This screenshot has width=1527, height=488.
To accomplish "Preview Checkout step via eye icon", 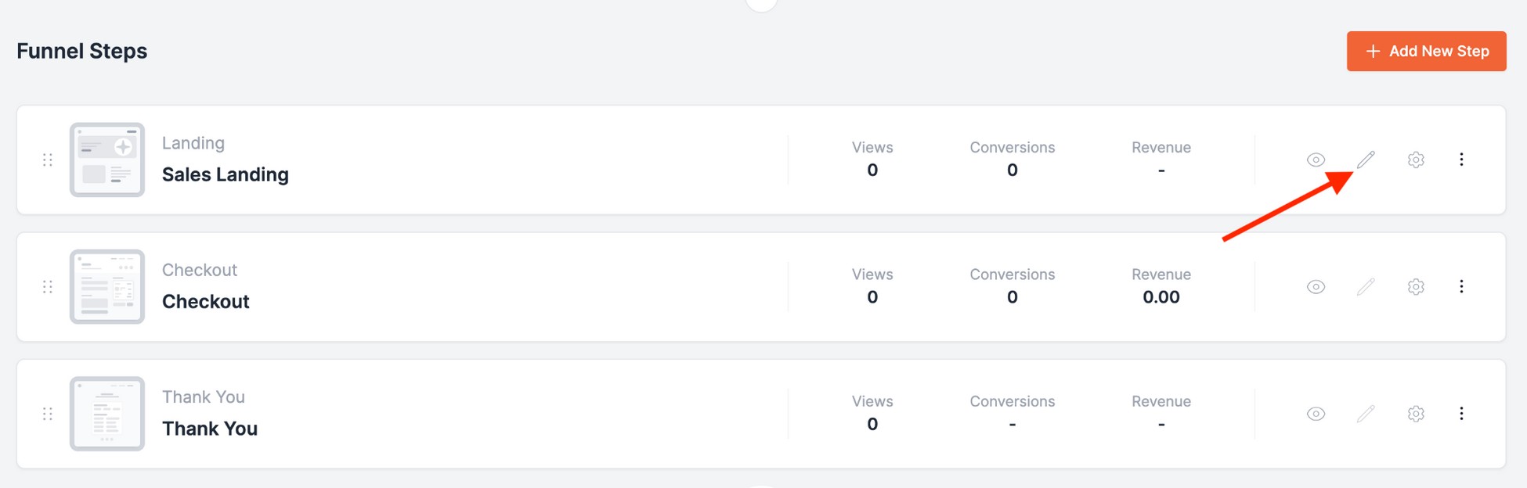I will (x=1316, y=287).
